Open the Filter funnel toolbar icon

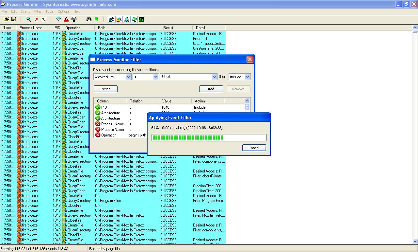[x=59, y=19]
